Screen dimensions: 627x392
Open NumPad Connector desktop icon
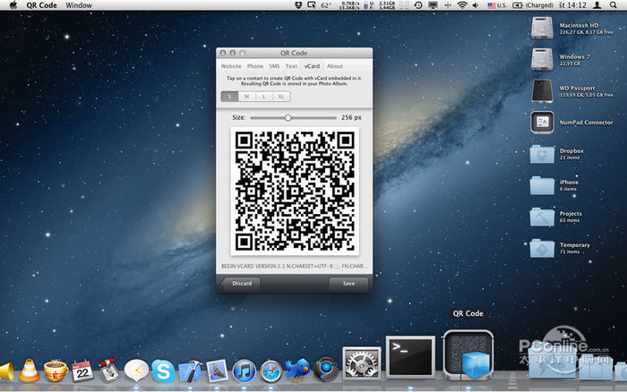point(542,123)
